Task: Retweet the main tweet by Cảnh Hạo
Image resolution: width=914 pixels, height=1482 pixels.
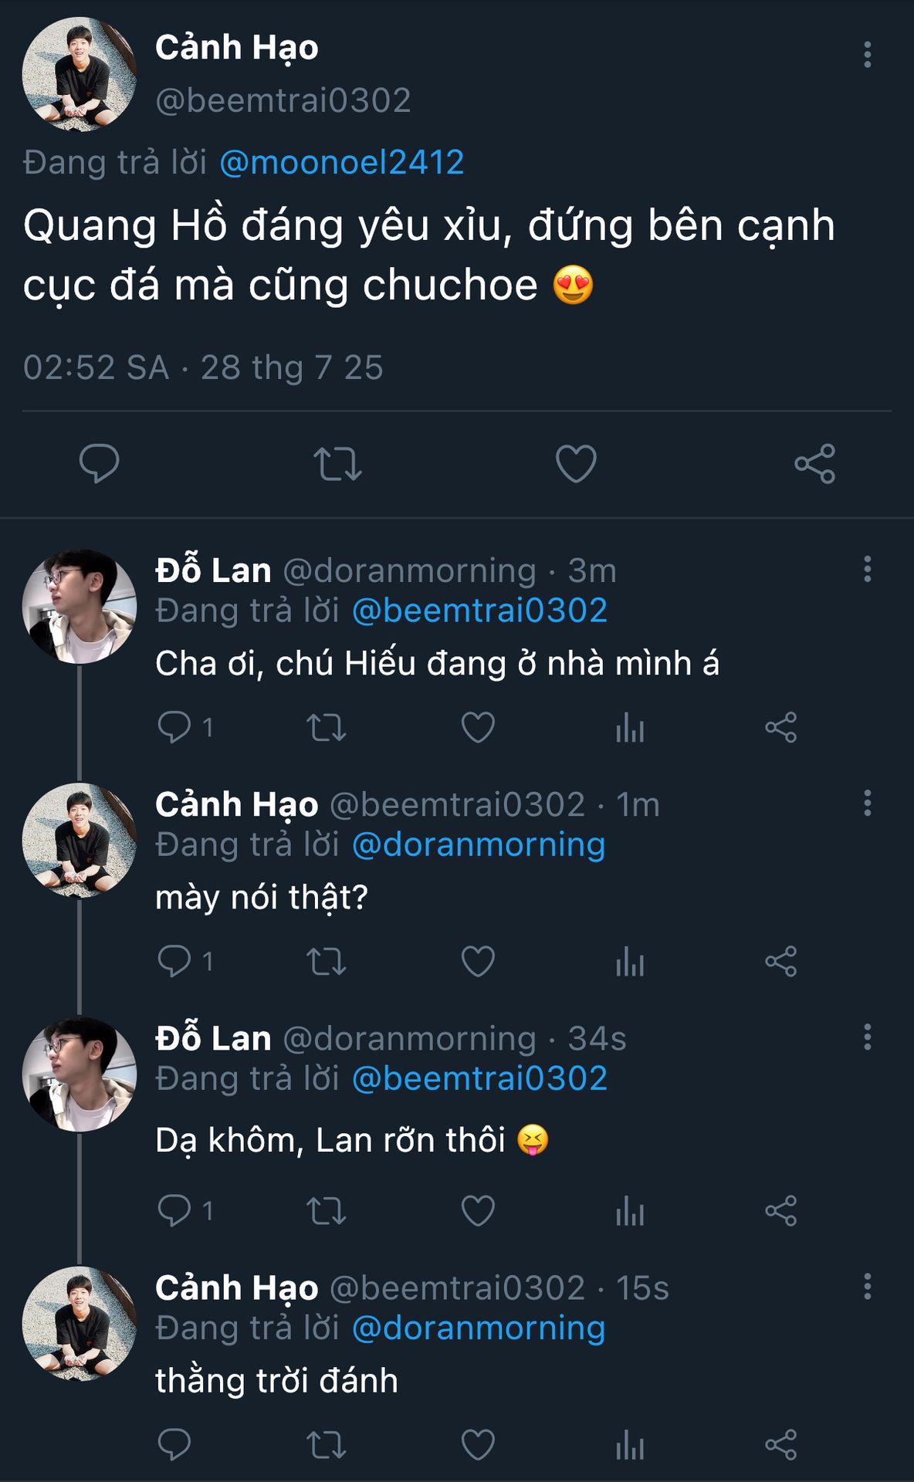Action: pyautogui.click(x=337, y=464)
